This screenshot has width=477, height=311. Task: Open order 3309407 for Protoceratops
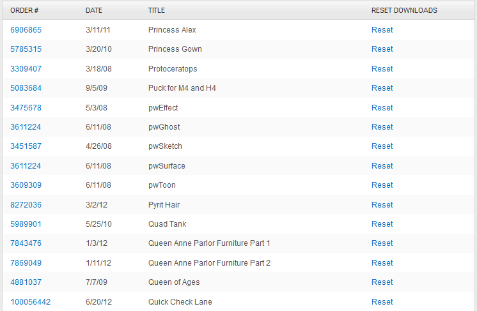[x=26, y=69]
